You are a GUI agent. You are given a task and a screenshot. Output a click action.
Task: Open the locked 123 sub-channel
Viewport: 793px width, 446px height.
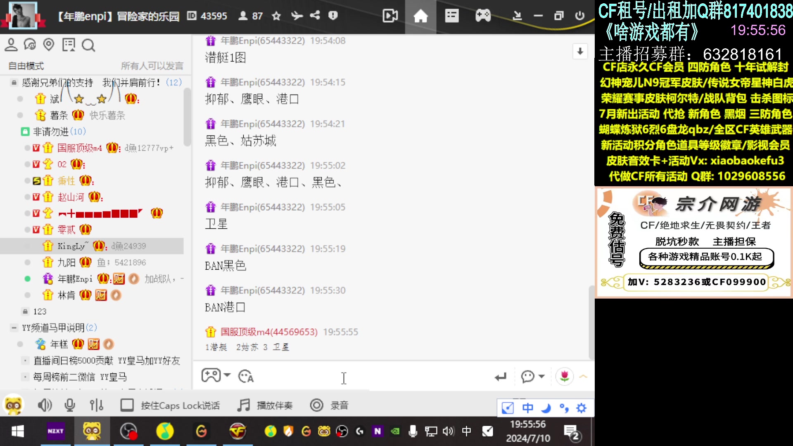tap(40, 311)
